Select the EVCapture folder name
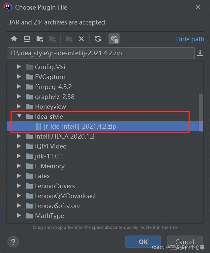Image resolution: width=210 pixels, height=253 pixels. [x=50, y=77]
